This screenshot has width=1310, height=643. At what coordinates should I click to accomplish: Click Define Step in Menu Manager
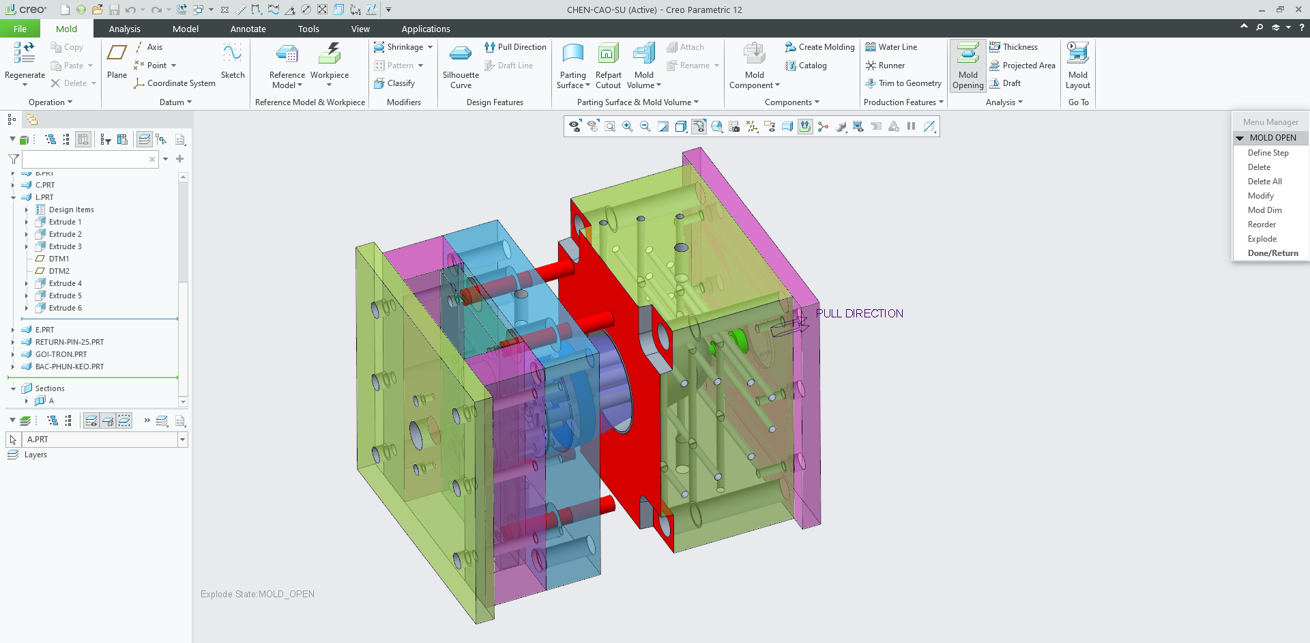(1268, 153)
